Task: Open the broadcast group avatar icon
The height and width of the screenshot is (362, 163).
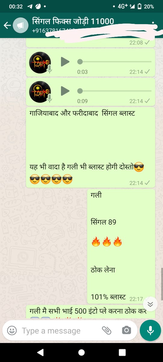Action: pyautogui.click(x=21, y=25)
